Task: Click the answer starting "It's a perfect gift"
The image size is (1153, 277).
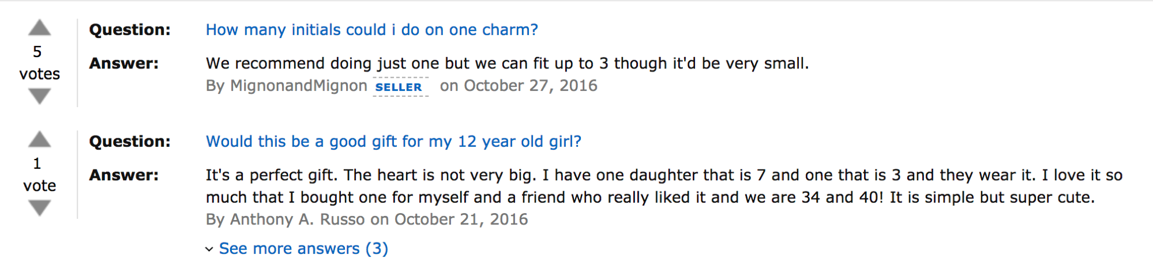Action: point(664,186)
